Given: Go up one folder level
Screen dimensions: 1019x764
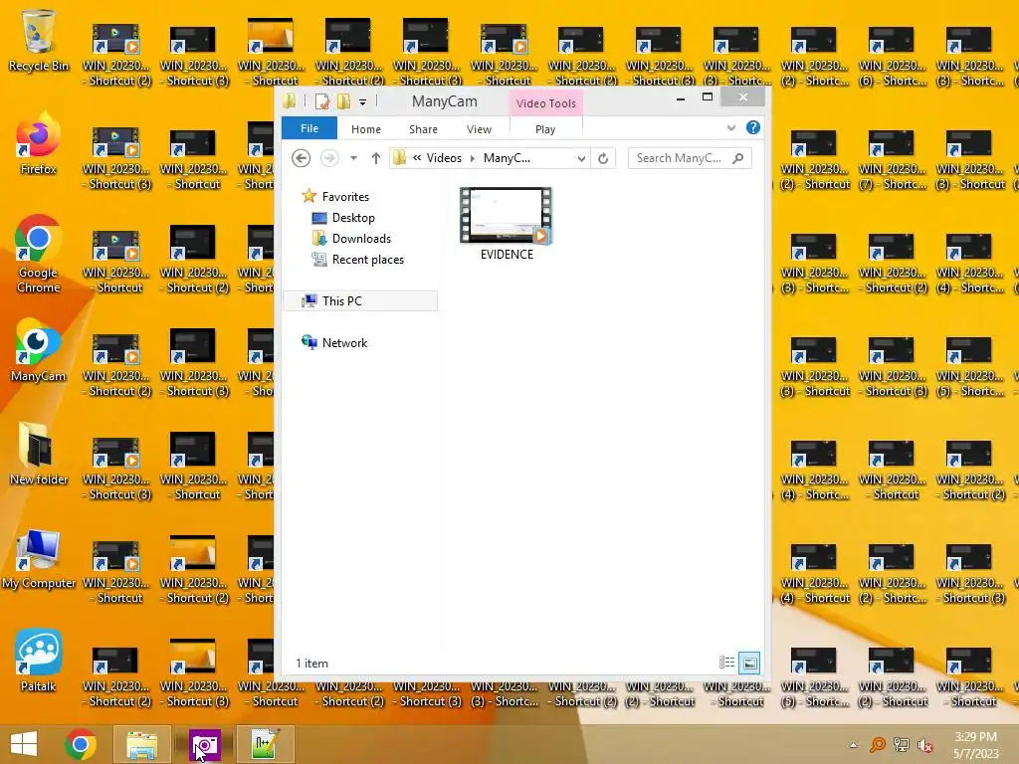Looking at the screenshot, I should [x=375, y=158].
